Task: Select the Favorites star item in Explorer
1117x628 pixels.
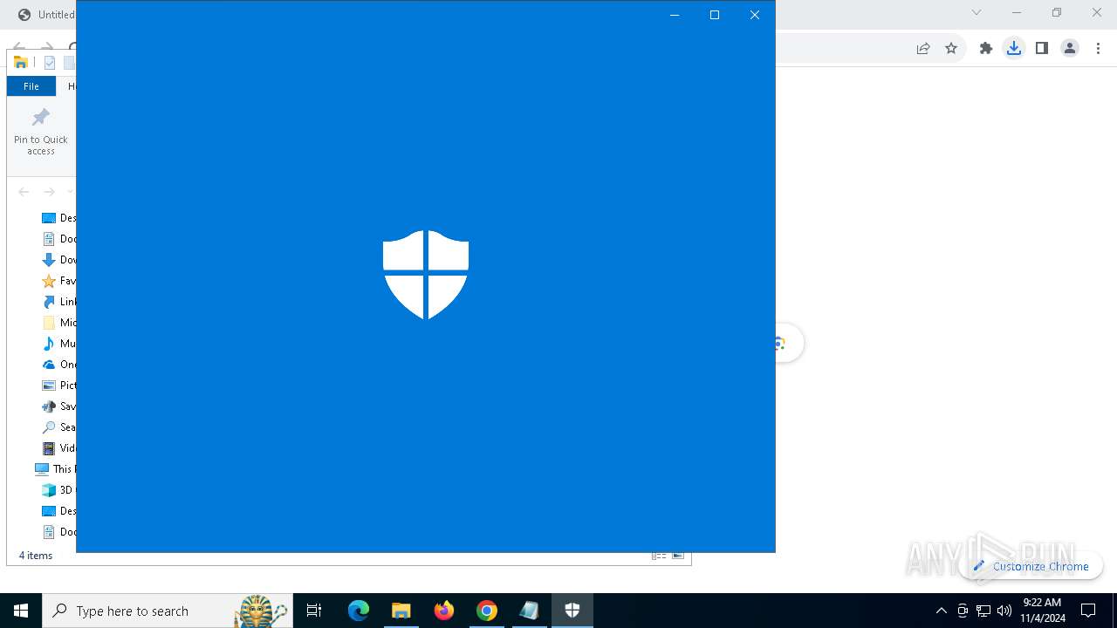Action: coord(58,281)
